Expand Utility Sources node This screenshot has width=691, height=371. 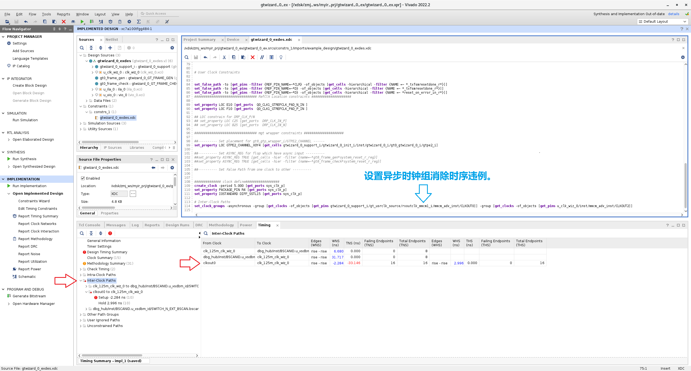point(81,129)
